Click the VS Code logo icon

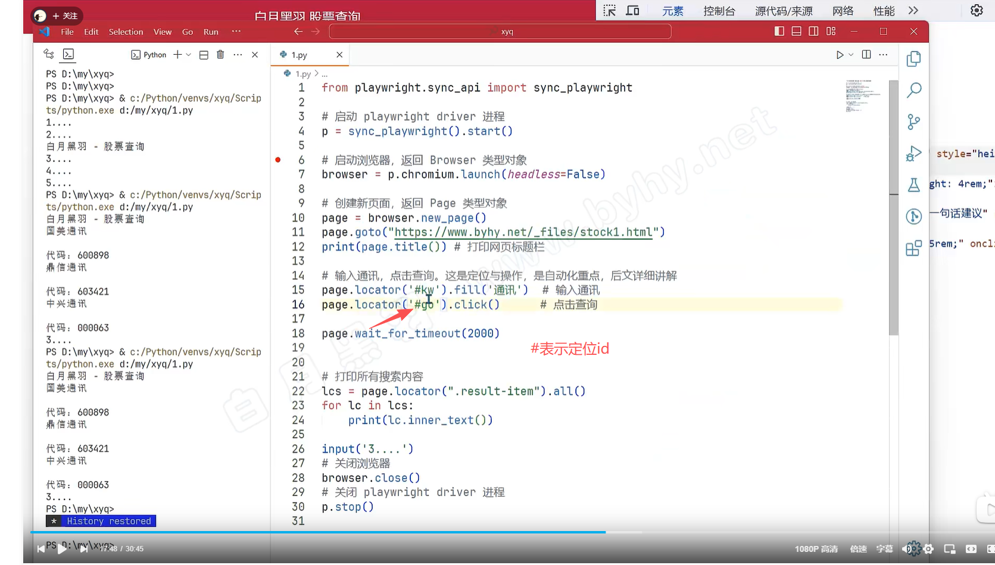(45, 32)
